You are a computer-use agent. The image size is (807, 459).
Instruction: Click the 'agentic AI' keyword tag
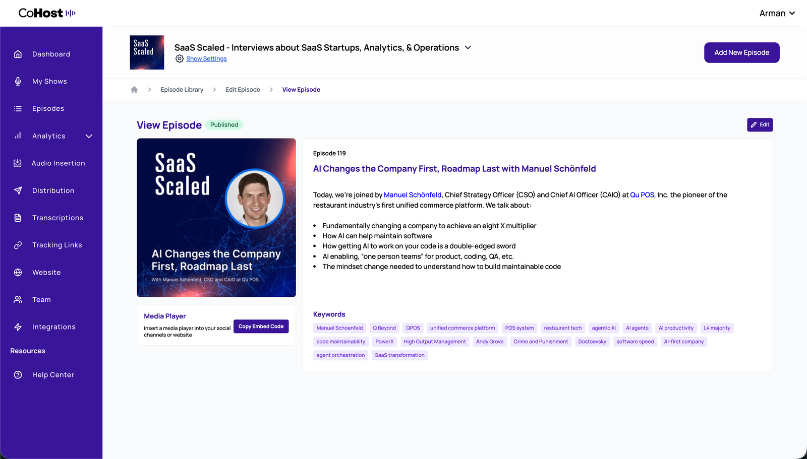pos(604,328)
